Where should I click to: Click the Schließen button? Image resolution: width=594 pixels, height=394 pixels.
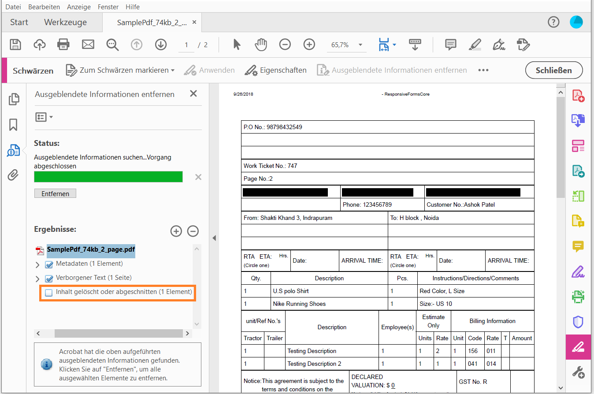[553, 71]
